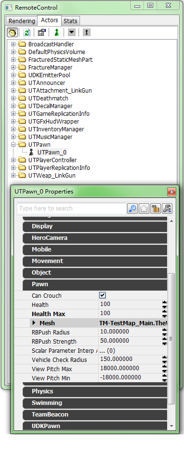Expand the Mobile category header

click(95, 250)
